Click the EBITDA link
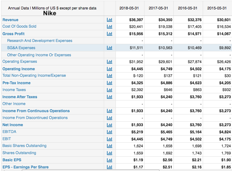Viewport: 232px width, 171px height. click(9, 132)
